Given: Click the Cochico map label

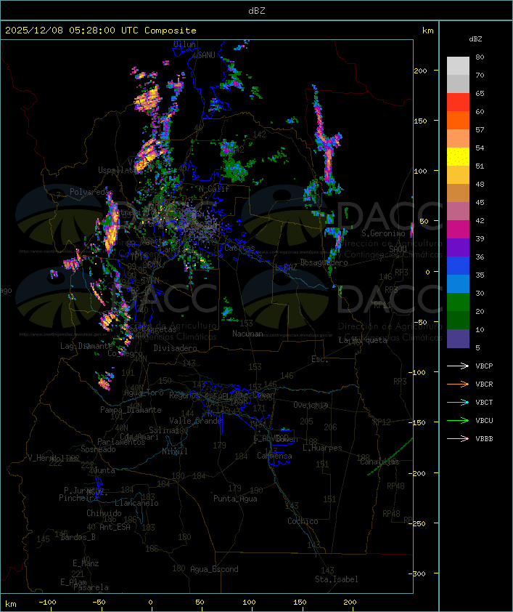Looking at the screenshot, I should pos(303,521).
